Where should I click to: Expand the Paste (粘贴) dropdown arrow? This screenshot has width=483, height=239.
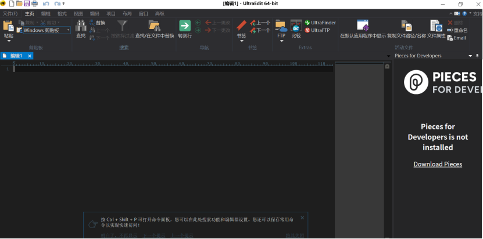pos(8,41)
